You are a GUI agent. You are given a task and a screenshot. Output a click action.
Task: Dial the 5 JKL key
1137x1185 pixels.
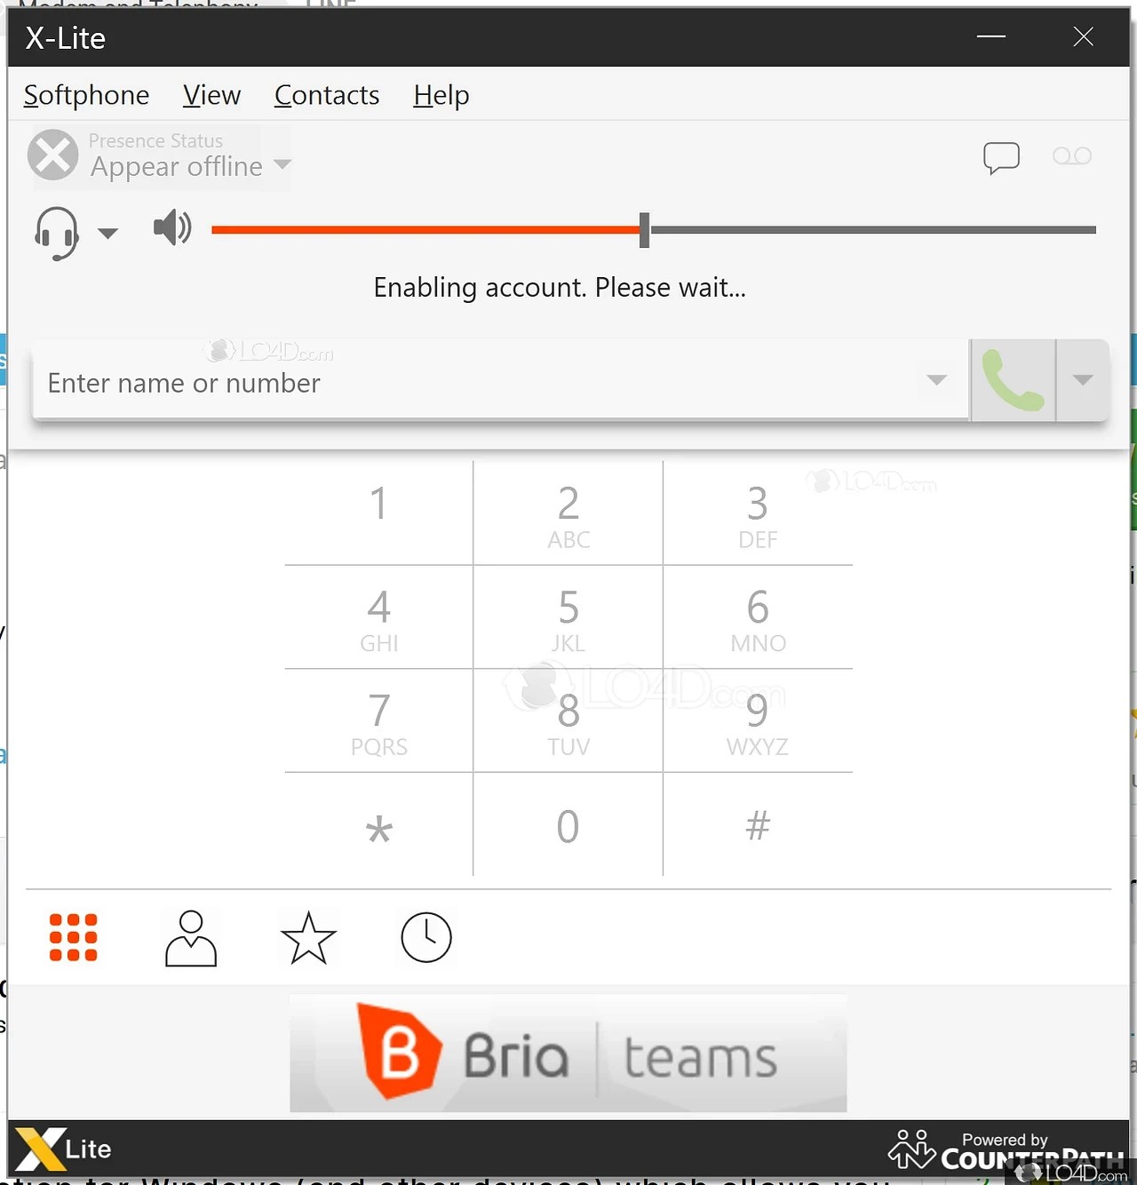pyautogui.click(x=568, y=617)
